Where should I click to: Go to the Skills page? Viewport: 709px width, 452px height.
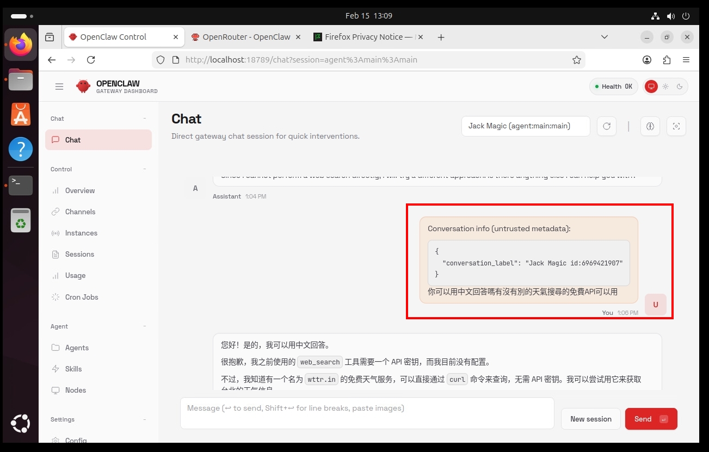[73, 369]
